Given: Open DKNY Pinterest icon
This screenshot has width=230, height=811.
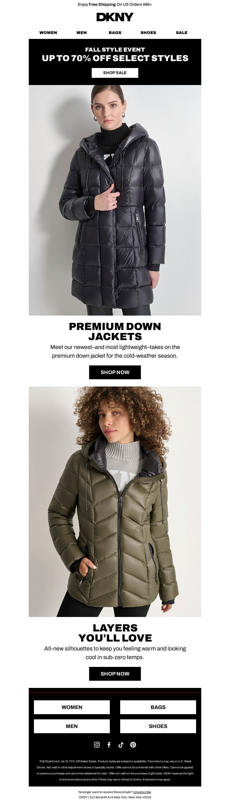Looking at the screenshot, I should pos(133,745).
